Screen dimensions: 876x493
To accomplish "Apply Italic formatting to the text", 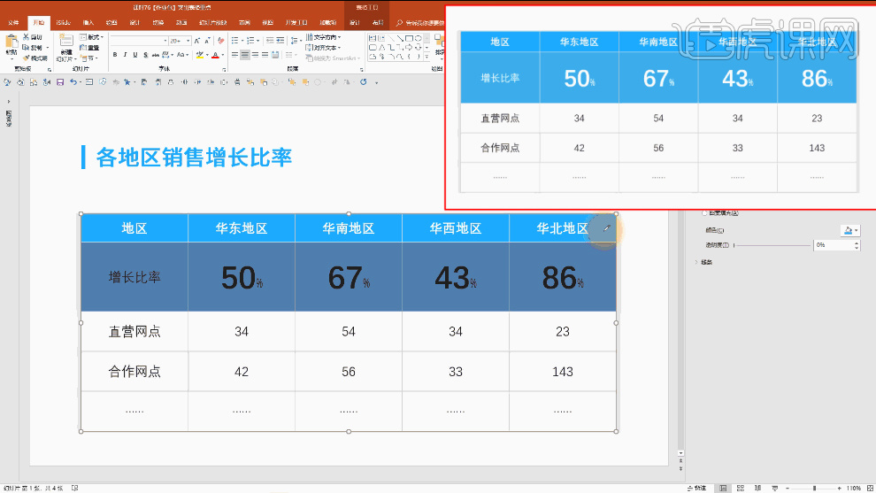I will click(x=125, y=55).
